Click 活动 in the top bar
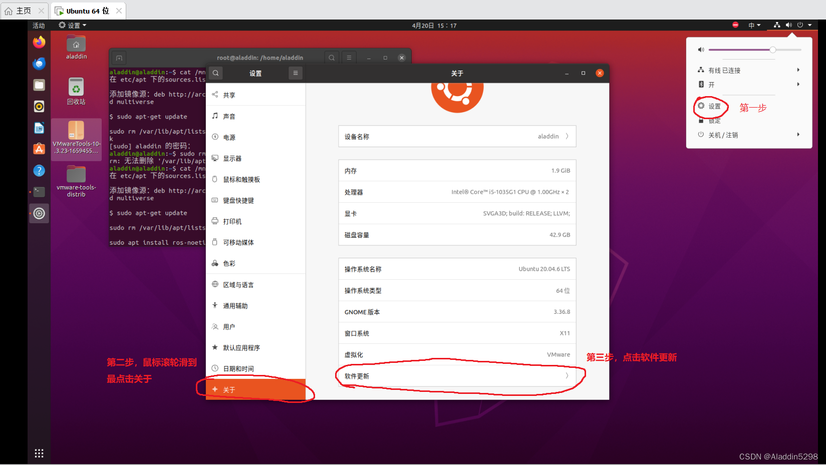This screenshot has width=826, height=465. (39, 25)
